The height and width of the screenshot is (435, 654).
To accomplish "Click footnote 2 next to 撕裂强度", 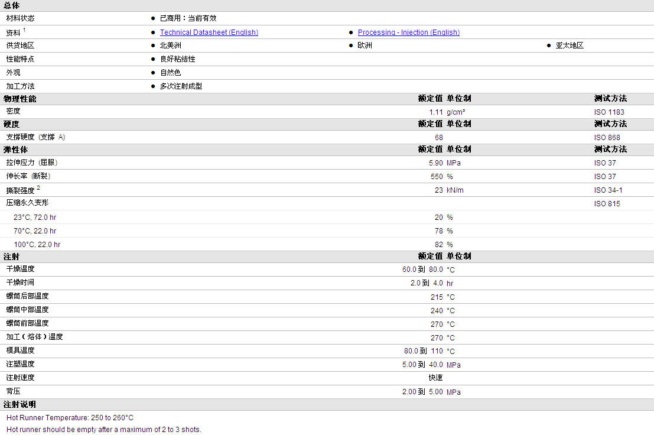I will tap(38, 188).
